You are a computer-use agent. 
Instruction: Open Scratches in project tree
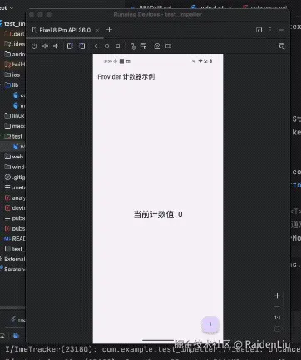pyautogui.click(x=12, y=270)
